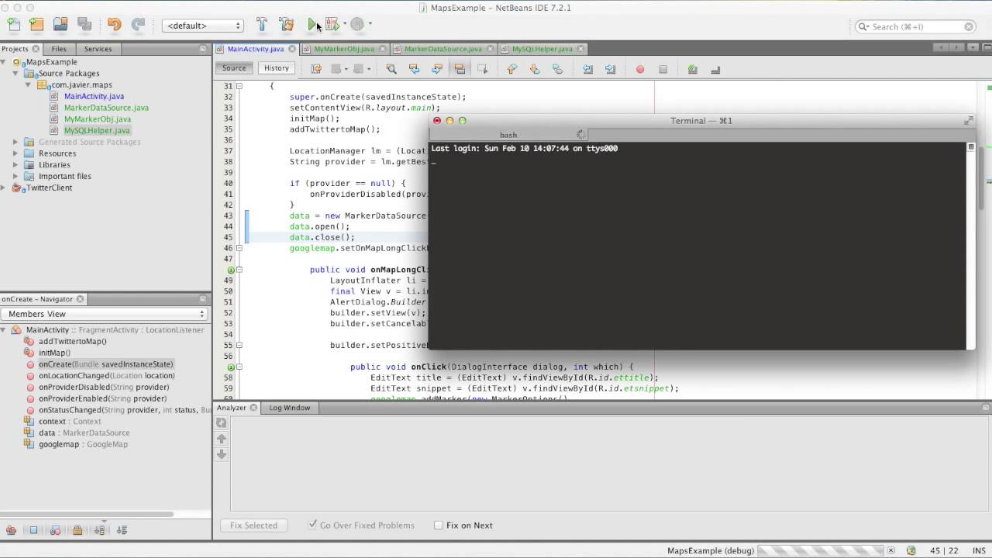The width and height of the screenshot is (992, 558).
Task: Run the project with green play icon
Action: tap(312, 25)
